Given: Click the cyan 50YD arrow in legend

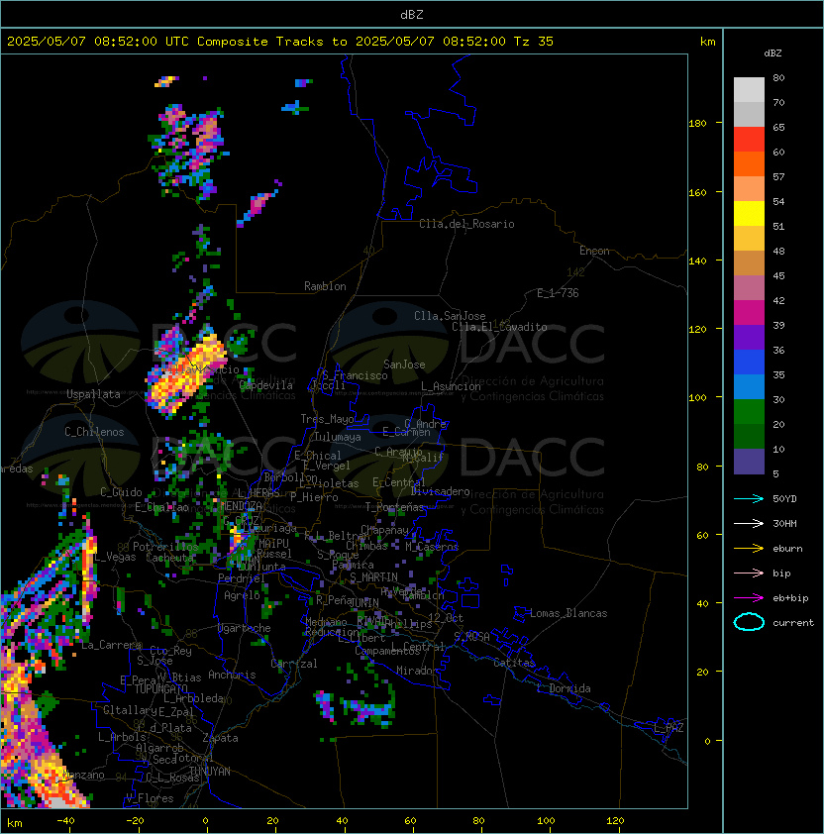Looking at the screenshot, I should [x=749, y=498].
